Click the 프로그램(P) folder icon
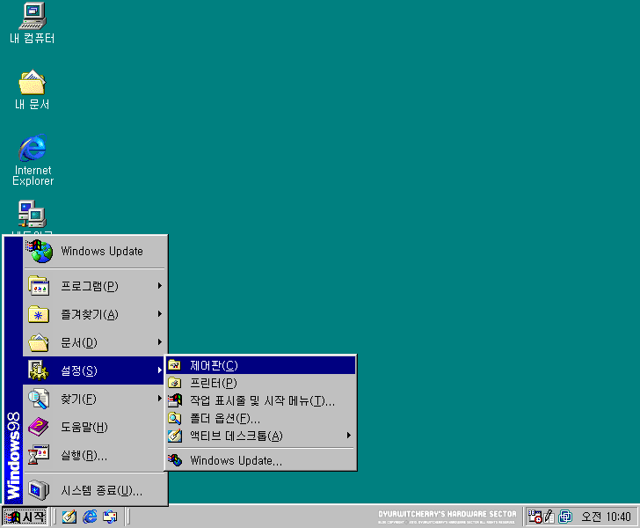This screenshot has height=528, width=640. pos(39,286)
